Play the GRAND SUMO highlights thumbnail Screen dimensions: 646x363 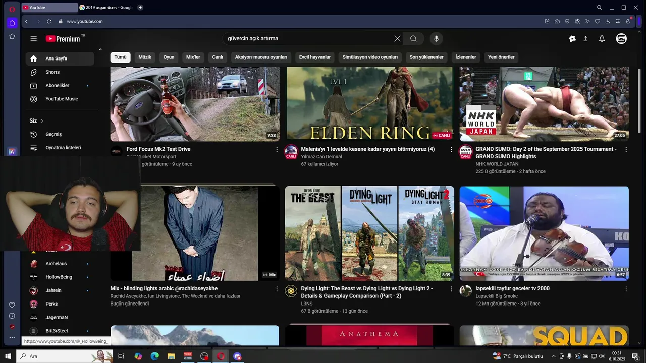pyautogui.click(x=544, y=104)
